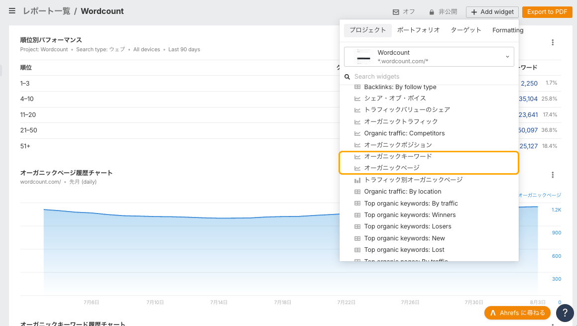Open 順位別パフォーマンス widget options menu

(x=552, y=42)
